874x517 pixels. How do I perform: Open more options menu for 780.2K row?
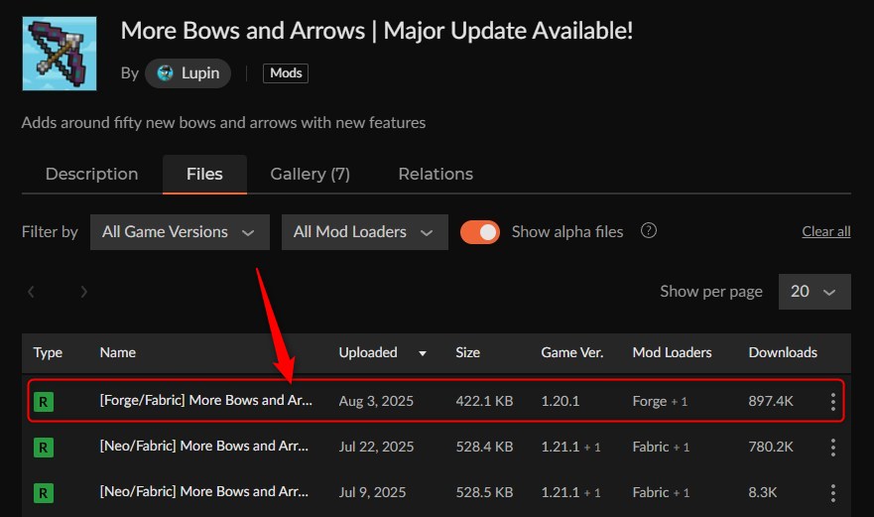pyautogui.click(x=832, y=448)
